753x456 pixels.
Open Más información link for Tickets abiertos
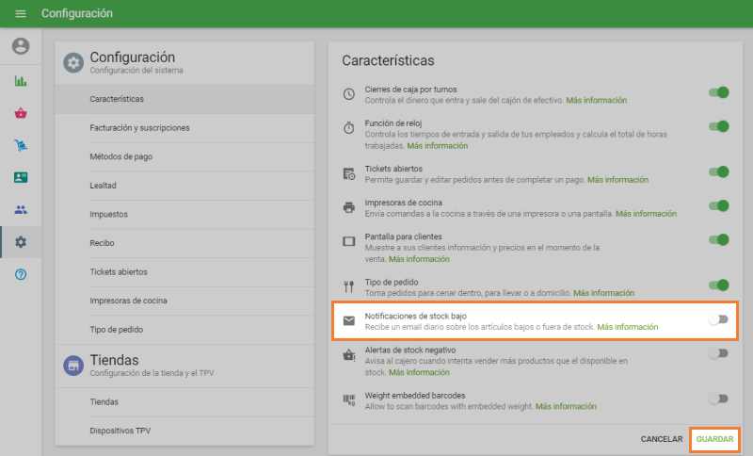[618, 179]
